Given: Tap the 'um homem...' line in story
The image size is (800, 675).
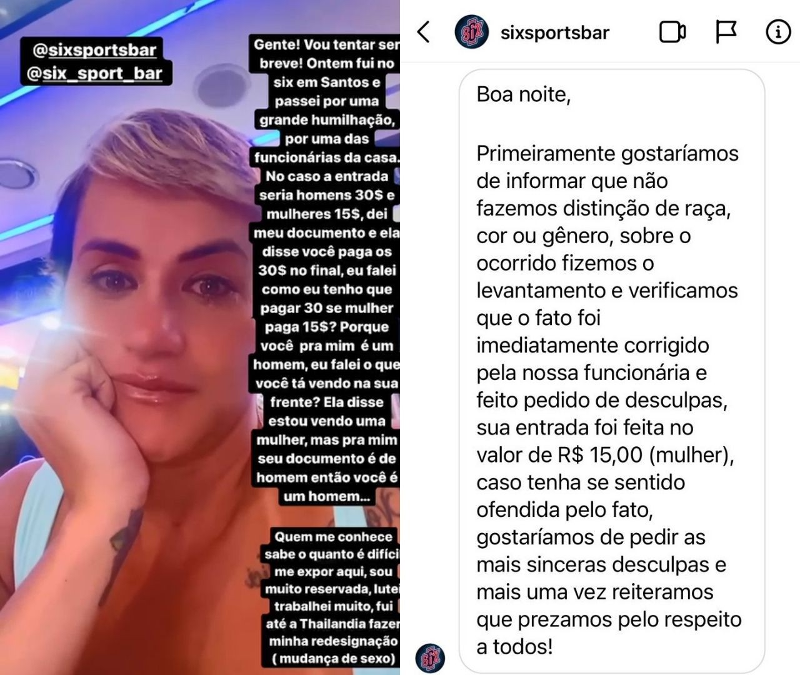Looking at the screenshot, I should (x=326, y=496).
